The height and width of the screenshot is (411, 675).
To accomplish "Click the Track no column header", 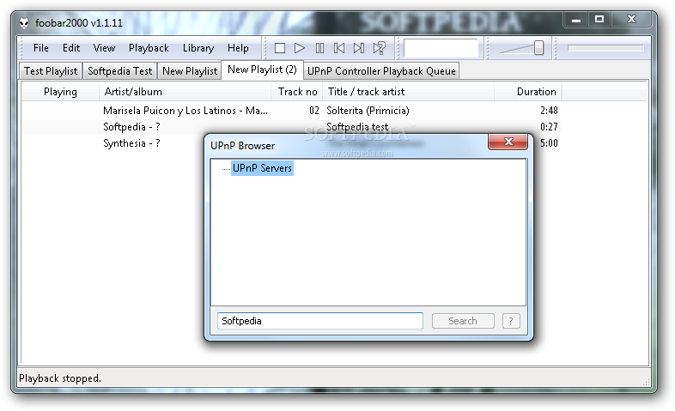I will (297, 92).
